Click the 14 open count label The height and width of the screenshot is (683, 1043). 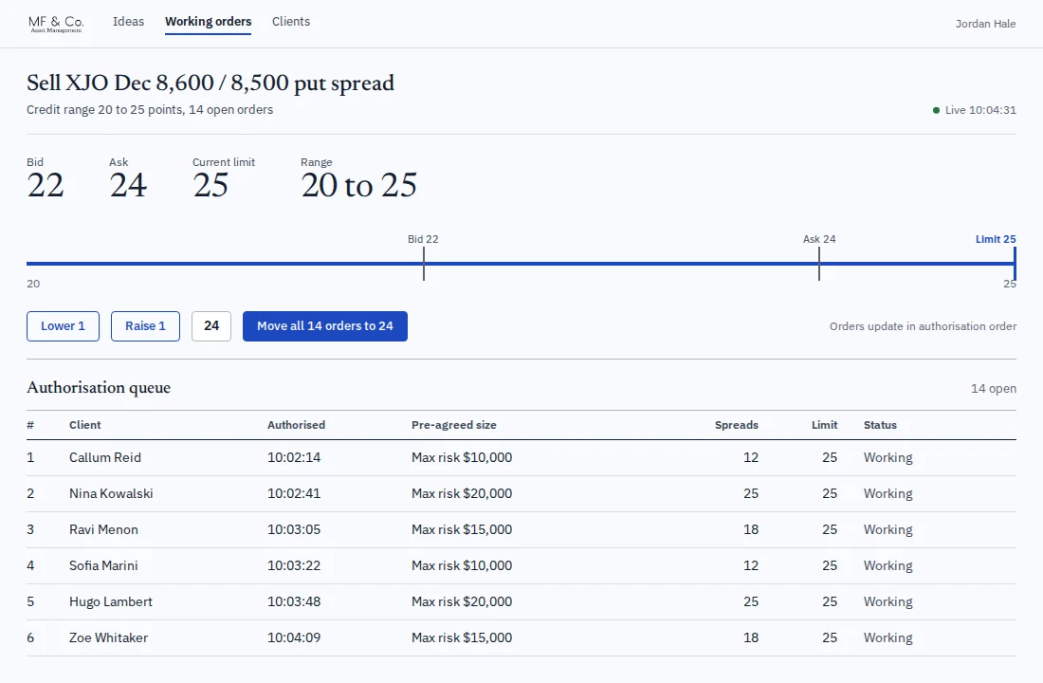(993, 389)
